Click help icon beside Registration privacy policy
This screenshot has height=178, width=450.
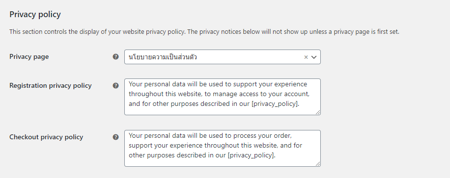coord(115,86)
